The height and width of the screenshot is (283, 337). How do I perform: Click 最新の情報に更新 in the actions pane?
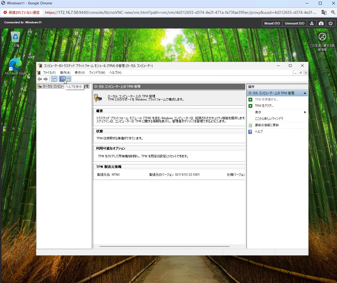[x=267, y=125]
